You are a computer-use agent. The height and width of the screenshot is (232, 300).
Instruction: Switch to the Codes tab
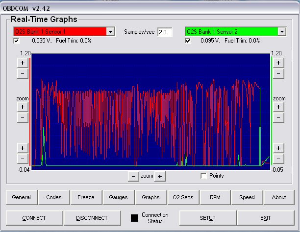(53, 197)
